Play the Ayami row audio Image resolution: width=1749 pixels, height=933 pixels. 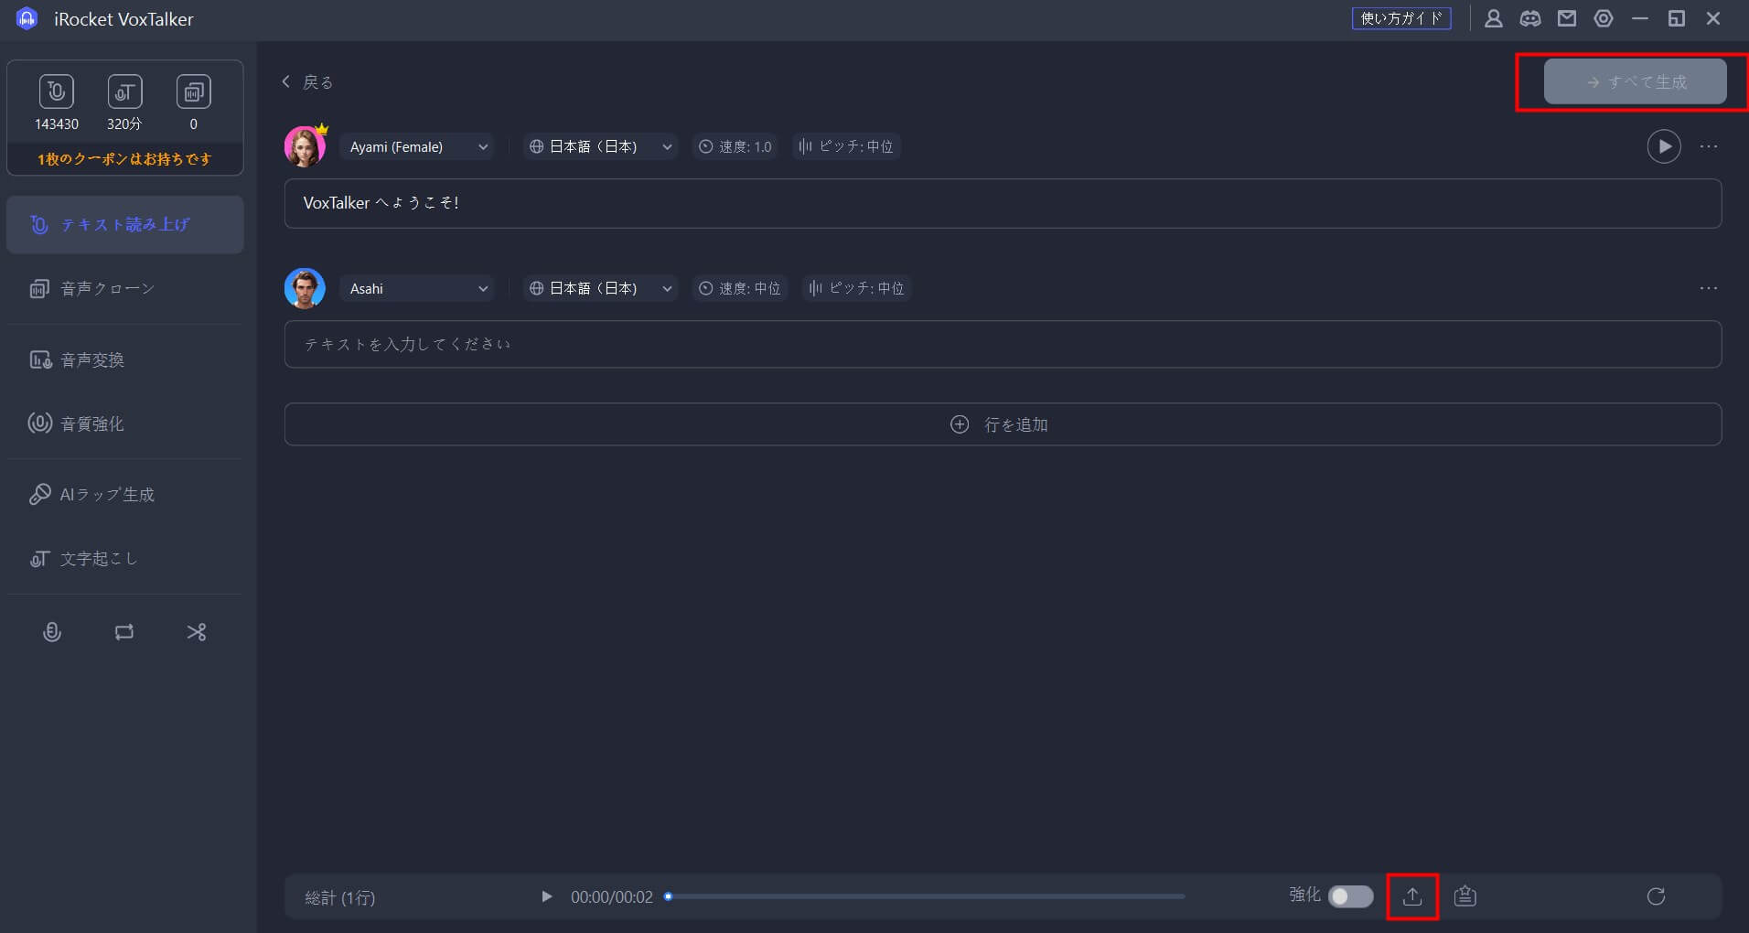pos(1664,146)
